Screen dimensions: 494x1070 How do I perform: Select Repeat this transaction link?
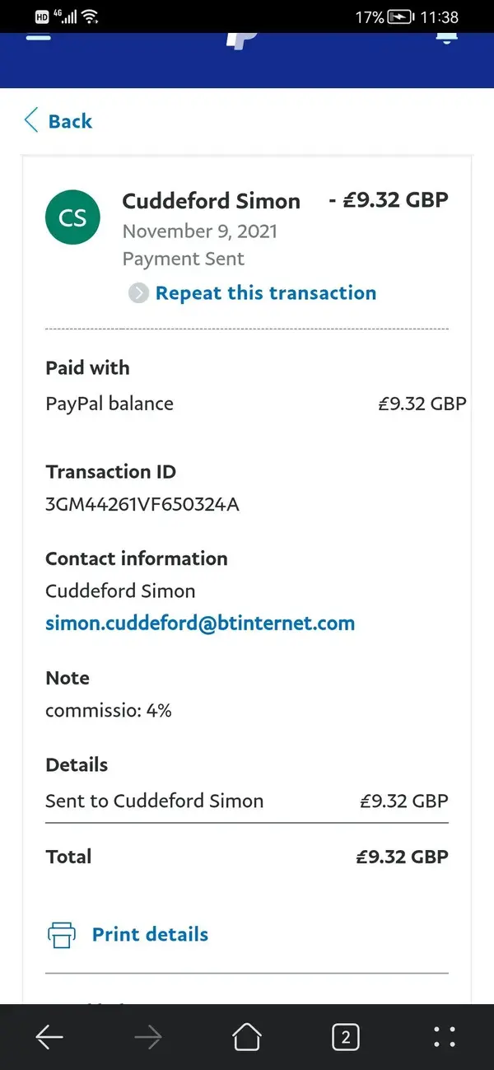pyautogui.click(x=266, y=293)
